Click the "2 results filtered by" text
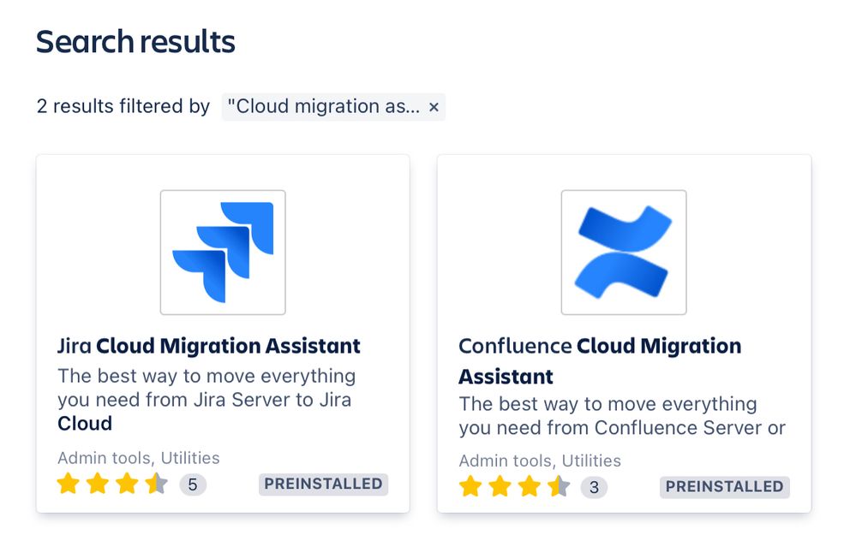This screenshot has width=856, height=547. tap(123, 106)
